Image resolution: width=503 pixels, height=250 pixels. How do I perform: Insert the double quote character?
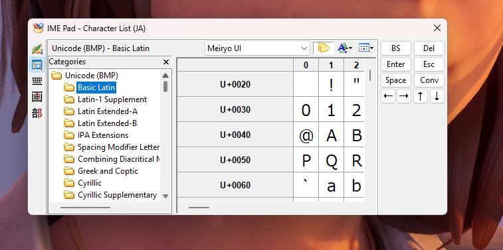coord(354,84)
